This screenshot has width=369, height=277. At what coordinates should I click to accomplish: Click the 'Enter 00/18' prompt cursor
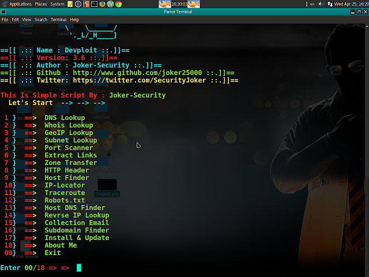(79, 268)
